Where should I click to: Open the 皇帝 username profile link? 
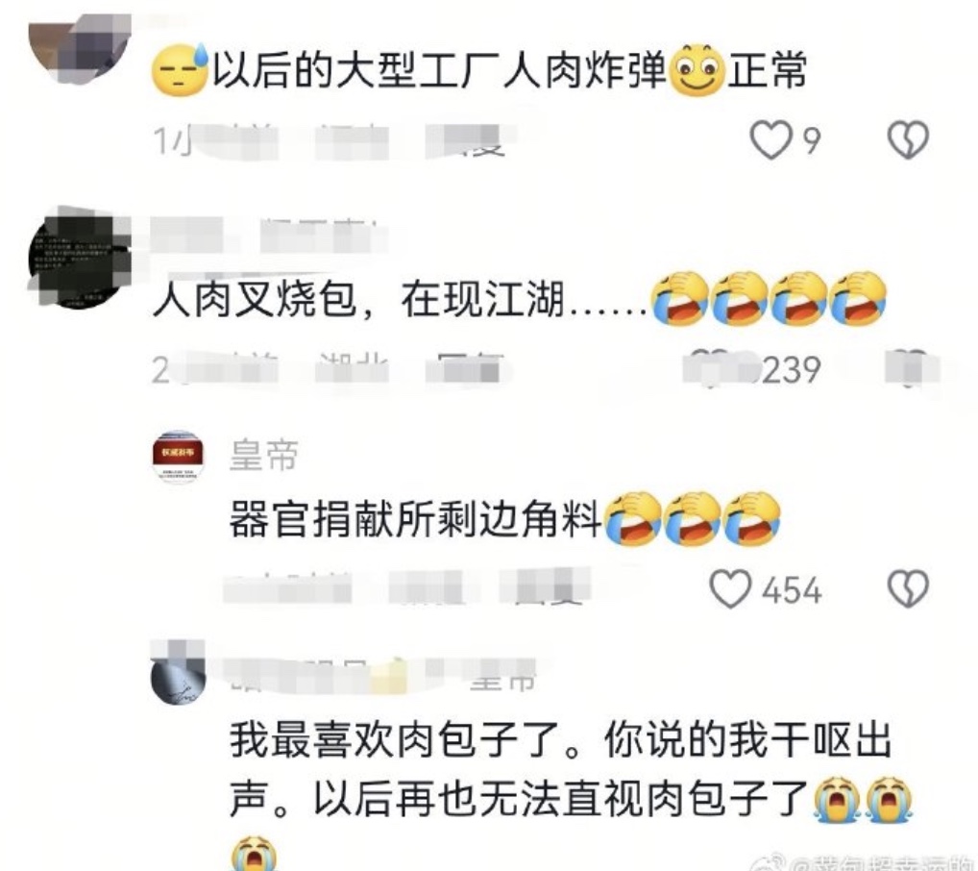pos(264,455)
